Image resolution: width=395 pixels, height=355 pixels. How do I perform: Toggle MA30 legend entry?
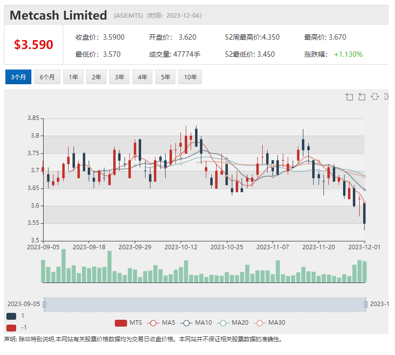tap(269, 323)
